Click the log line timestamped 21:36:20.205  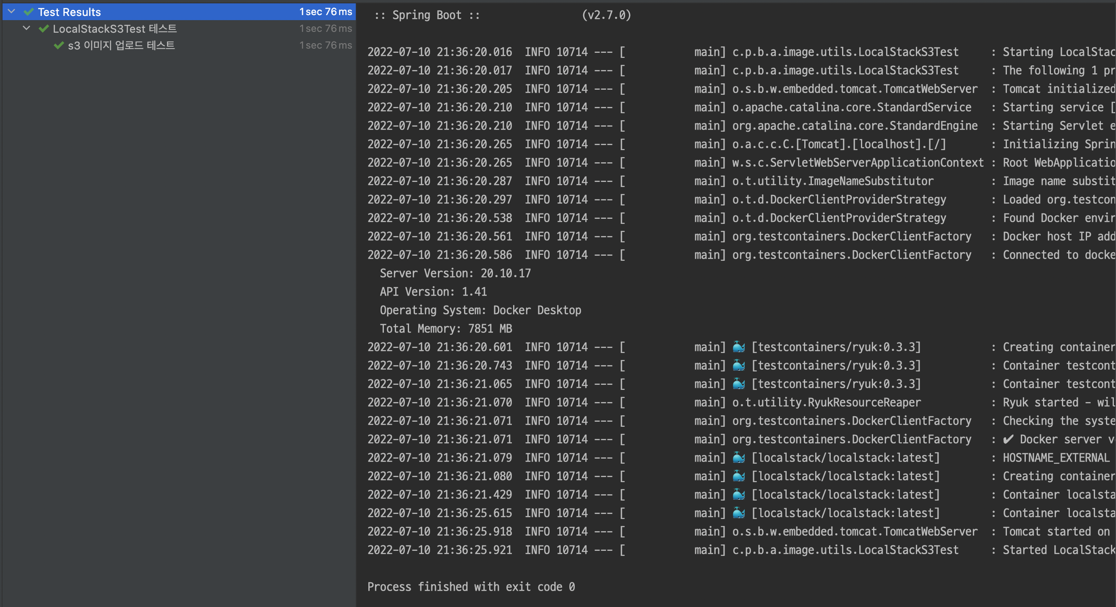pyautogui.click(x=741, y=89)
